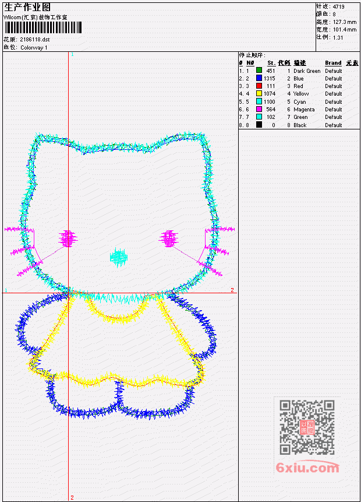
Task: Click the 'Dark Green' description text
Action: click(307, 71)
